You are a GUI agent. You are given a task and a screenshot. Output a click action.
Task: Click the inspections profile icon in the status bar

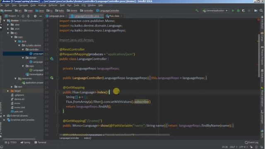pos(257,147)
